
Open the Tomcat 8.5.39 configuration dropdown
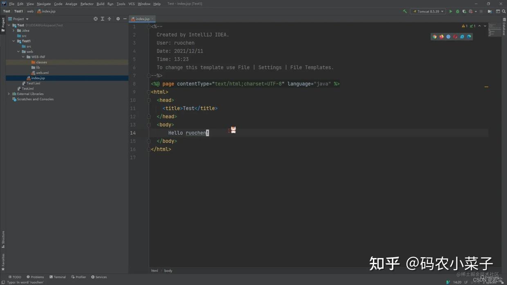pyautogui.click(x=428, y=11)
